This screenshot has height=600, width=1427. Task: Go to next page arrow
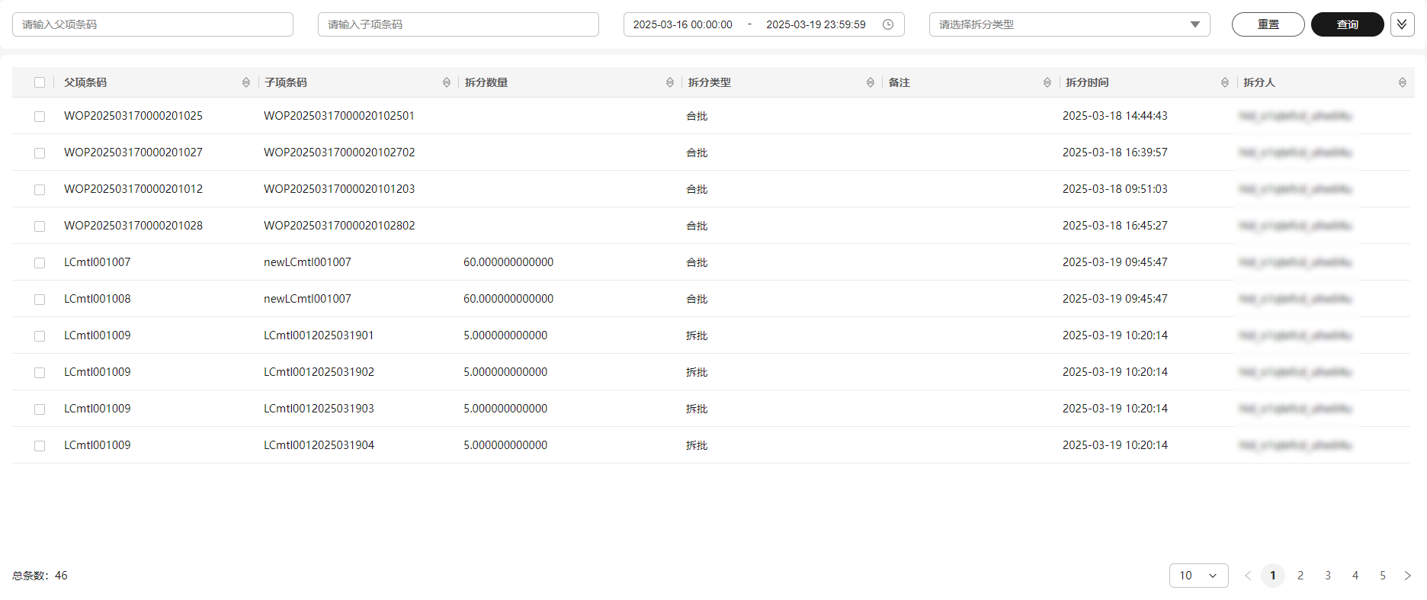tap(1408, 576)
